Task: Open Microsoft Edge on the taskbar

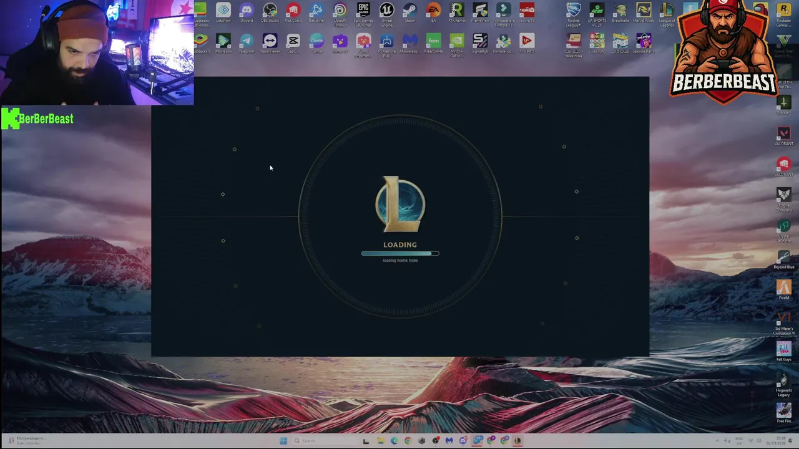Action: [394, 441]
